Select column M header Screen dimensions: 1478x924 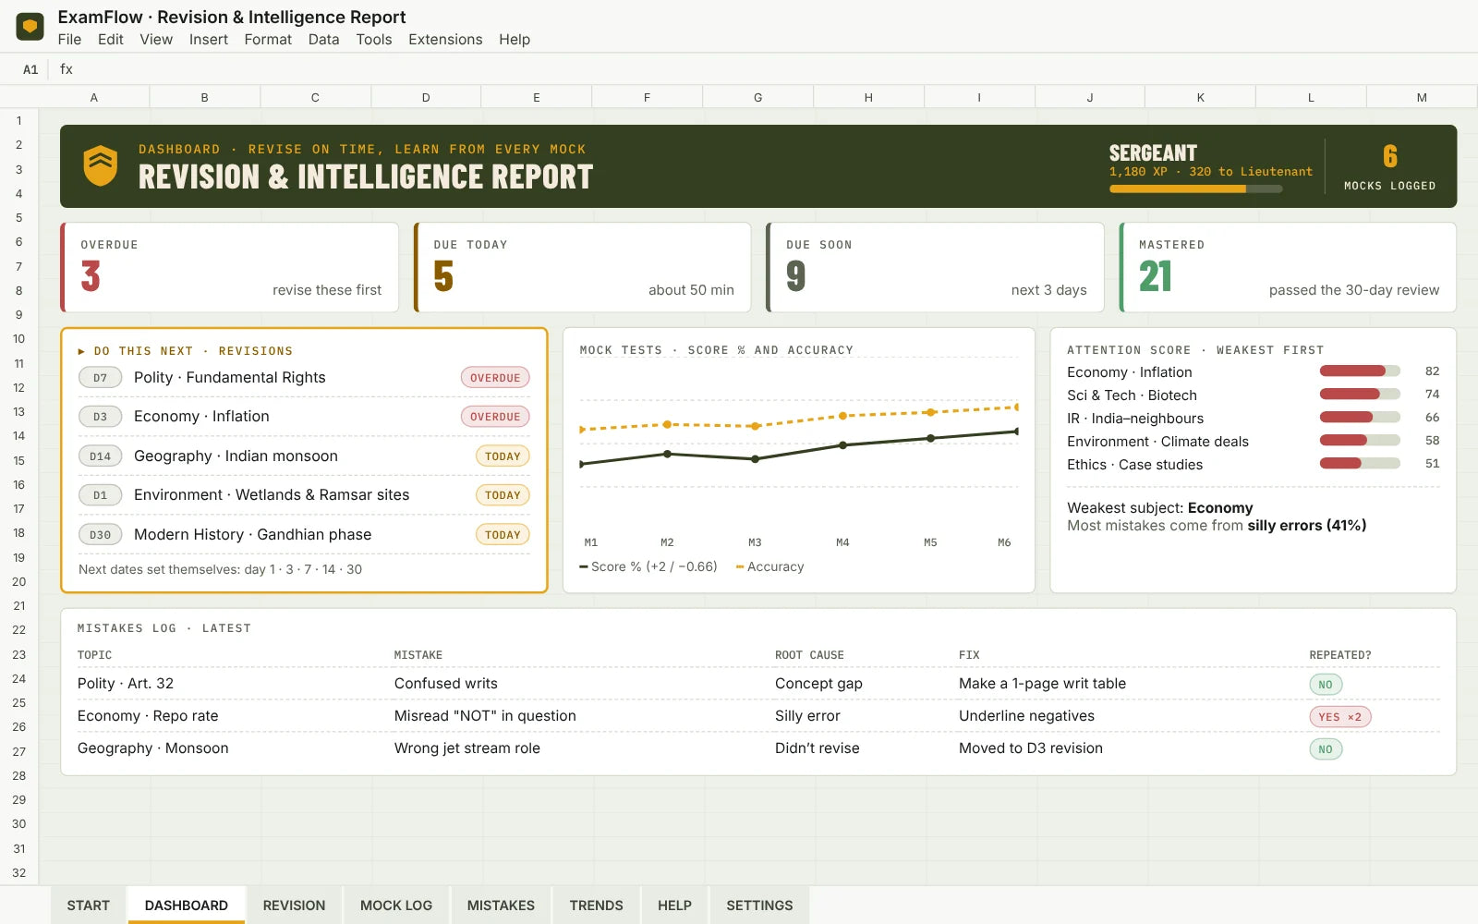click(x=1422, y=97)
